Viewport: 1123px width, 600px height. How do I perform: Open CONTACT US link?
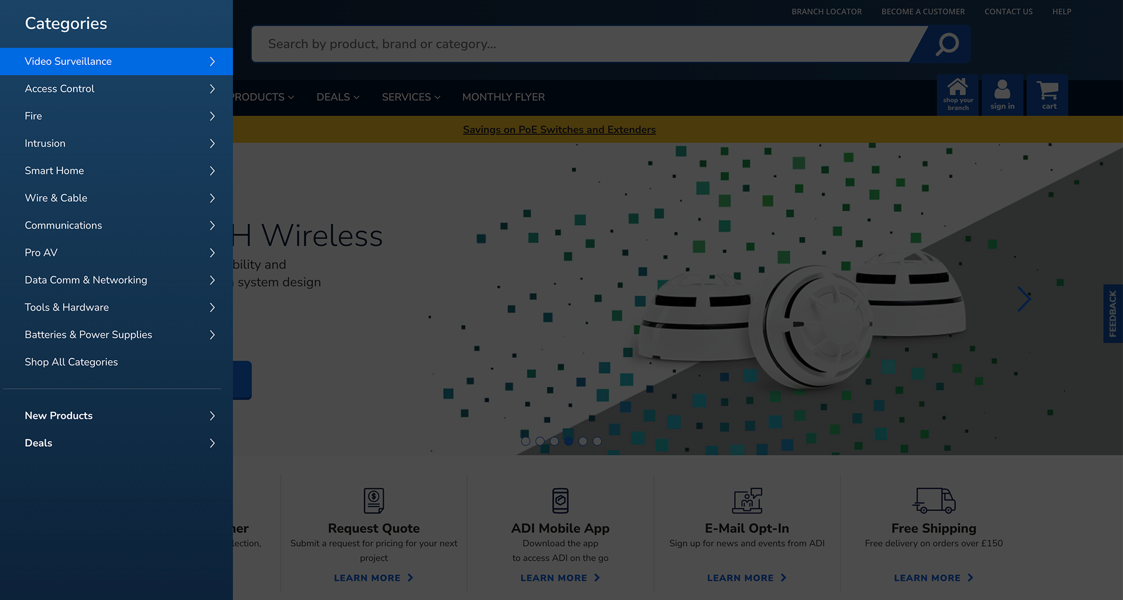pos(1008,12)
